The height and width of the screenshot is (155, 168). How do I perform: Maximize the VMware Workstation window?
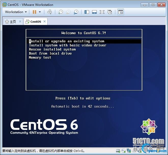pos(153,5)
